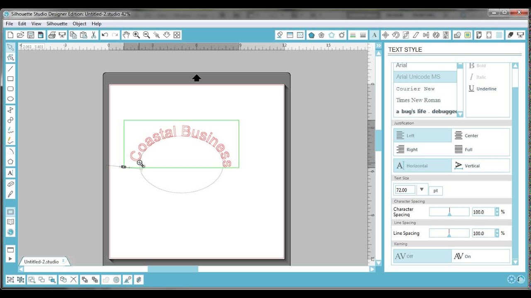531x298 pixels.
Task: Toggle Underline text style
Action: pyautogui.click(x=482, y=89)
